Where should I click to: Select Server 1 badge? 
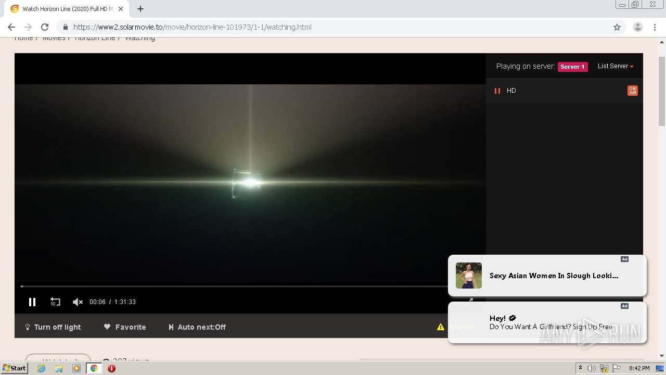(x=572, y=67)
